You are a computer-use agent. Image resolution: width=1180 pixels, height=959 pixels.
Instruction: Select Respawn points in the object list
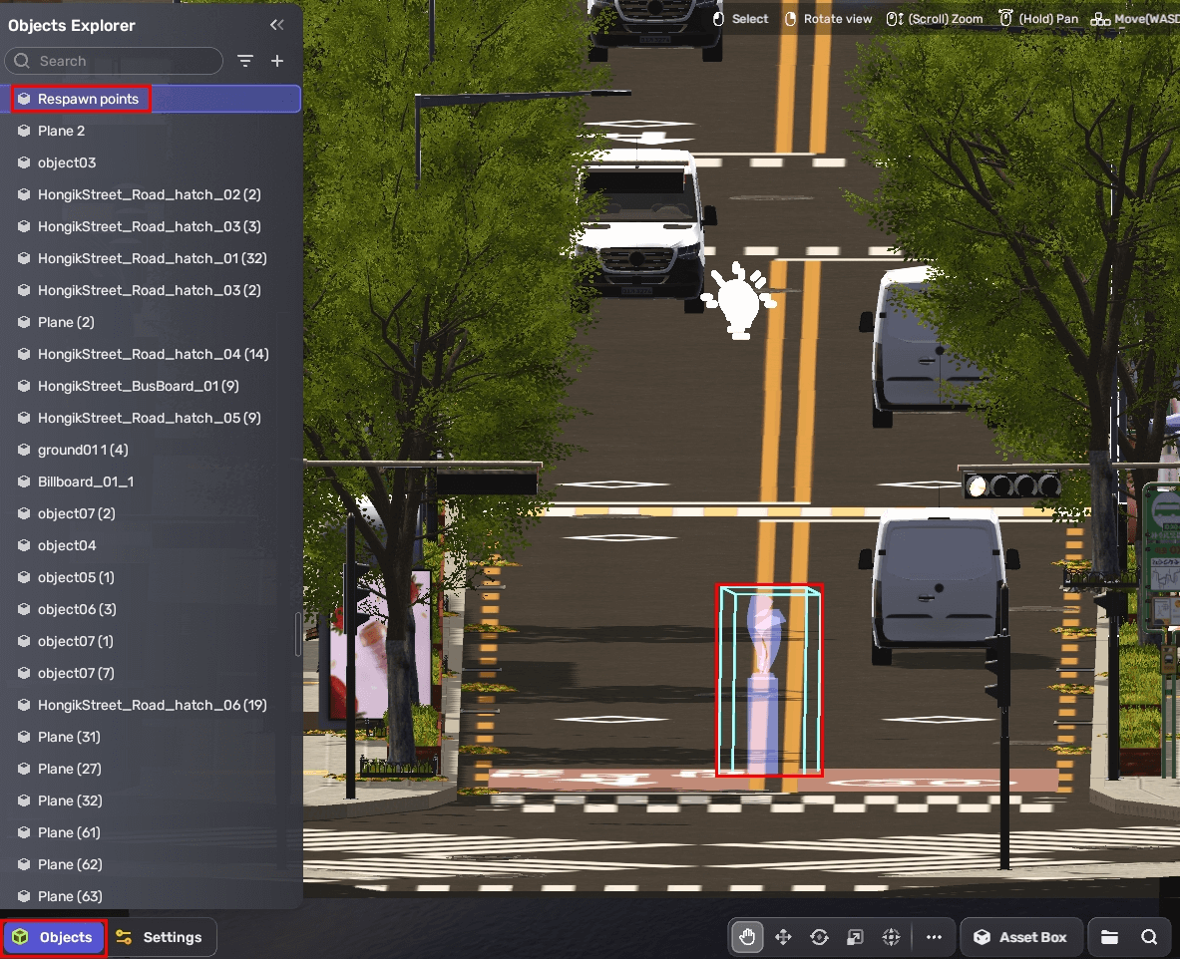[x=88, y=99]
